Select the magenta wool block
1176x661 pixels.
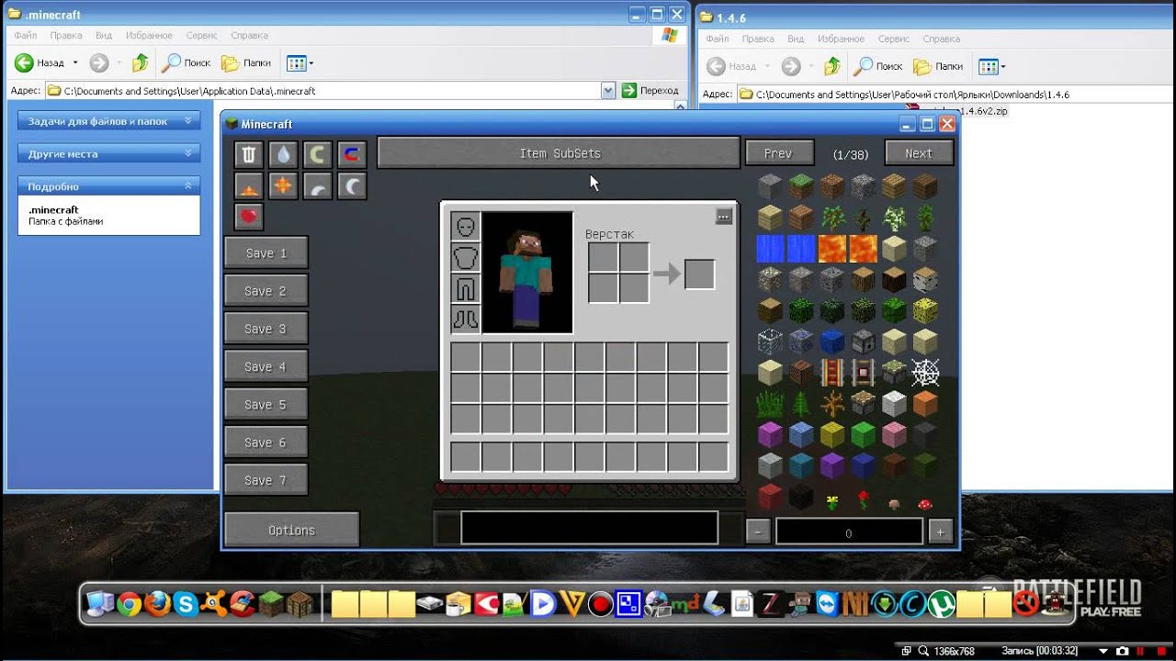pyautogui.click(x=770, y=435)
